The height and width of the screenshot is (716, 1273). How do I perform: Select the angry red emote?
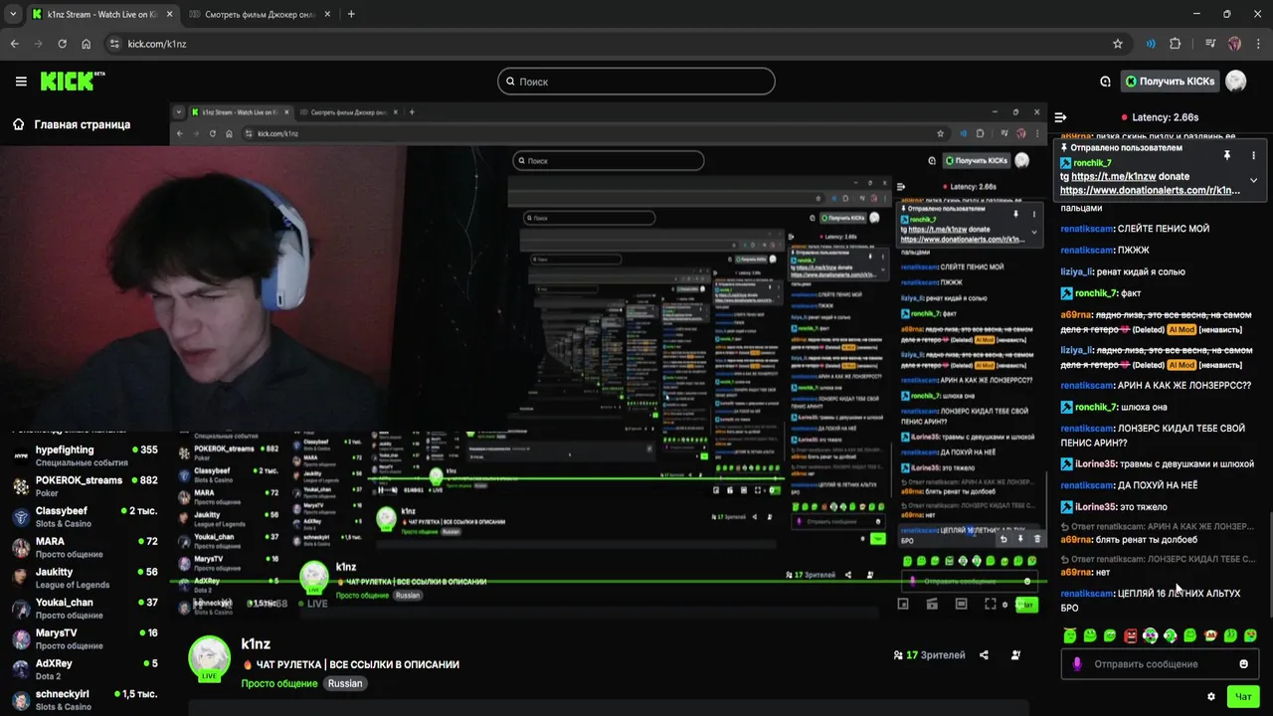point(1130,635)
